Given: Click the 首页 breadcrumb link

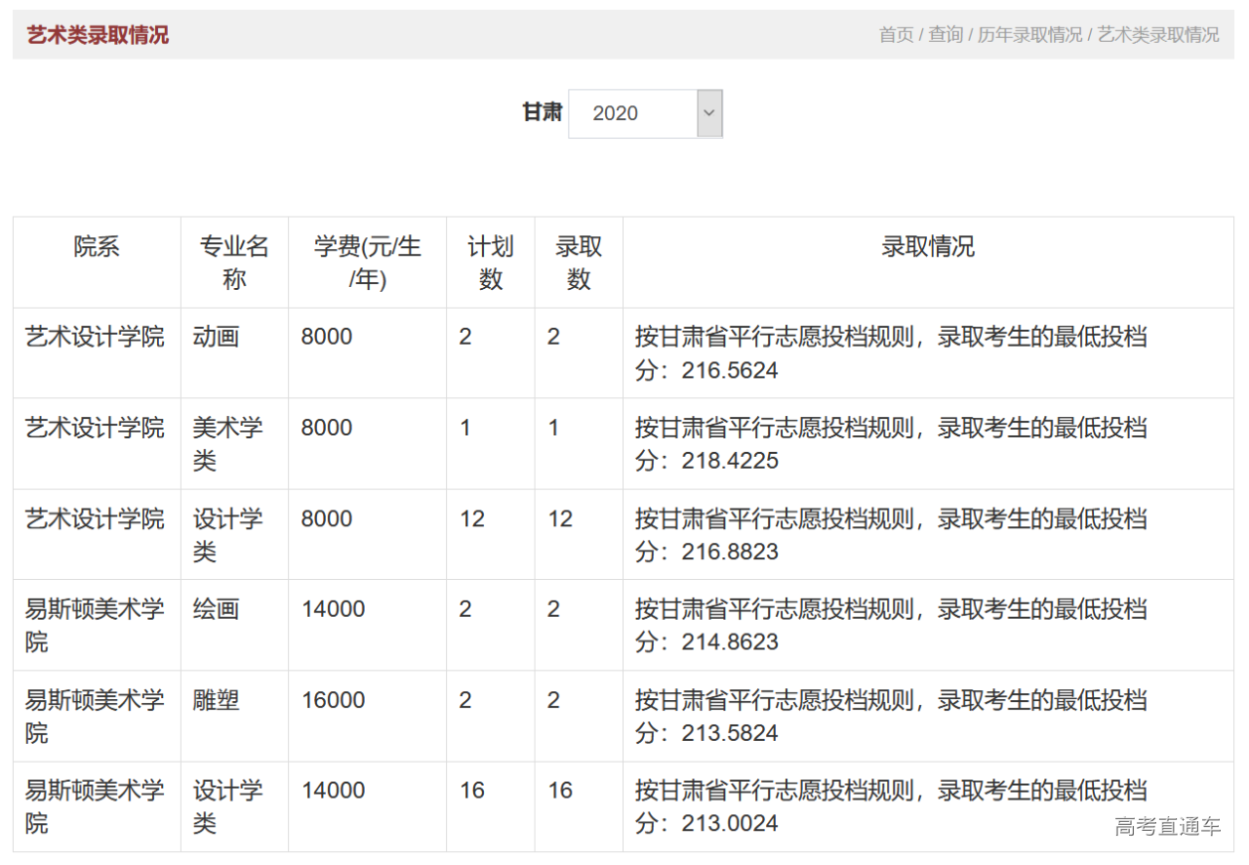Looking at the screenshot, I should 894,35.
